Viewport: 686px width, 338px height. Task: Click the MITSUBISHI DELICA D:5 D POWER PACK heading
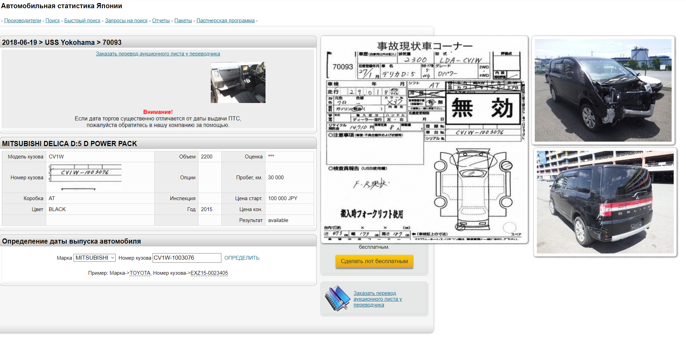coord(69,144)
